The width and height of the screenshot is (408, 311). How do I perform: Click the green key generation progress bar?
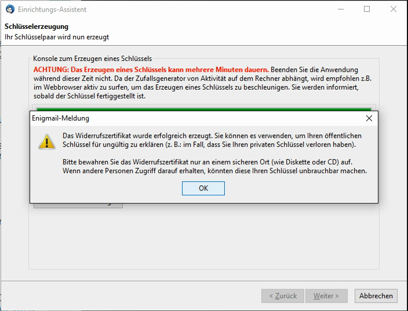(x=203, y=108)
